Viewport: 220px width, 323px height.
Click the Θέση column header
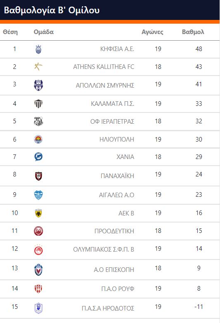click(10, 32)
